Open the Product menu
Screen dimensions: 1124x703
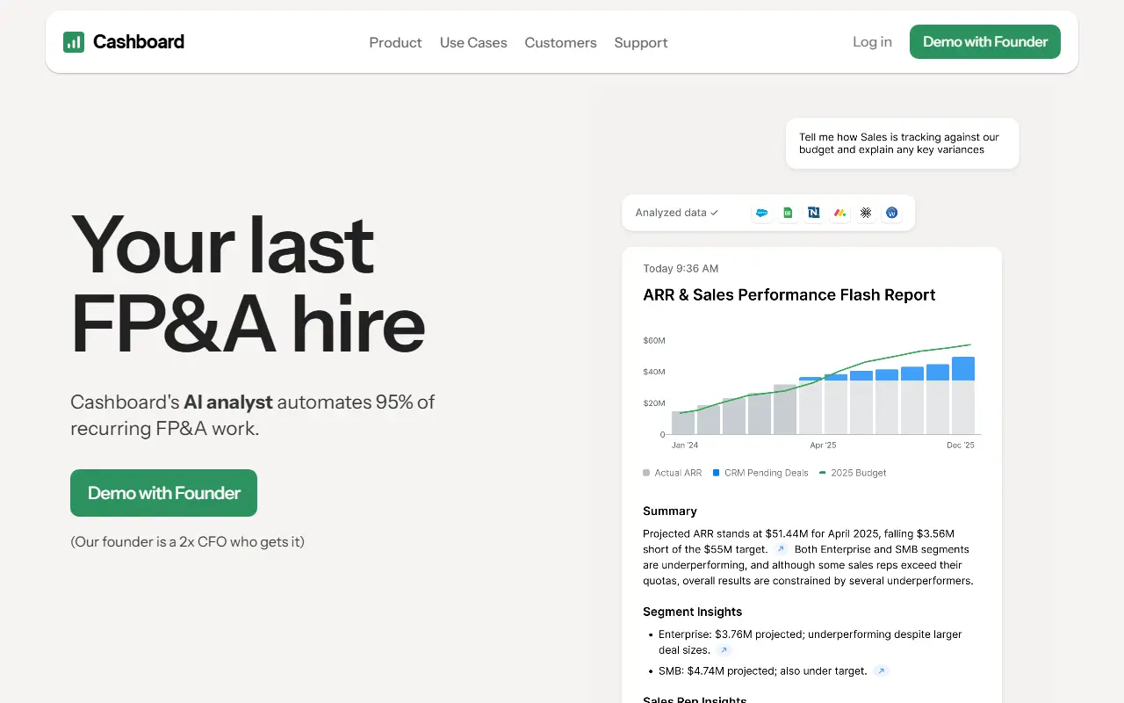point(395,42)
